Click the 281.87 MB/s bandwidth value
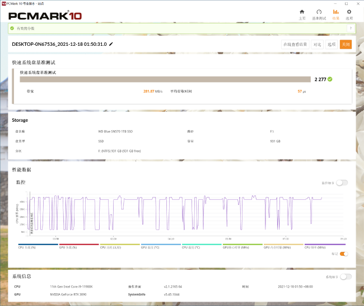Screen dimensions: 364x306 [x=153, y=92]
